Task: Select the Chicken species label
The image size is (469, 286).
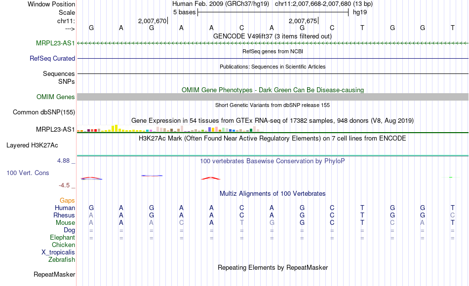Action: pyautogui.click(x=63, y=245)
